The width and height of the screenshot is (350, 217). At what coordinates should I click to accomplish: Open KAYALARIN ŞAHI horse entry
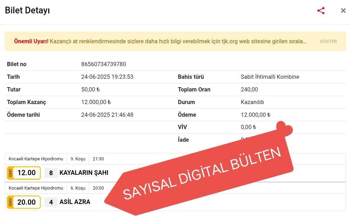point(84,173)
